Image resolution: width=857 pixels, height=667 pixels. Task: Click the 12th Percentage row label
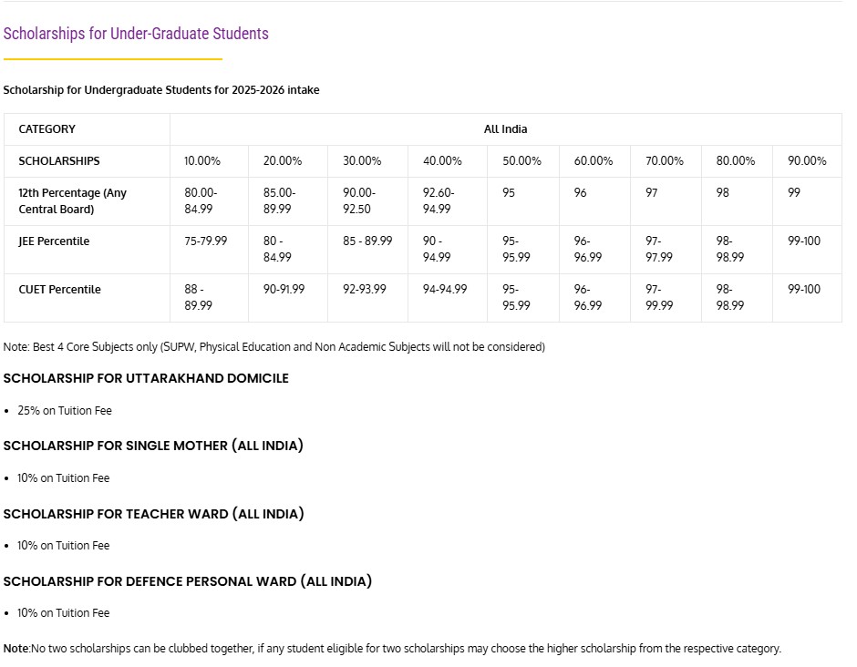click(87, 201)
